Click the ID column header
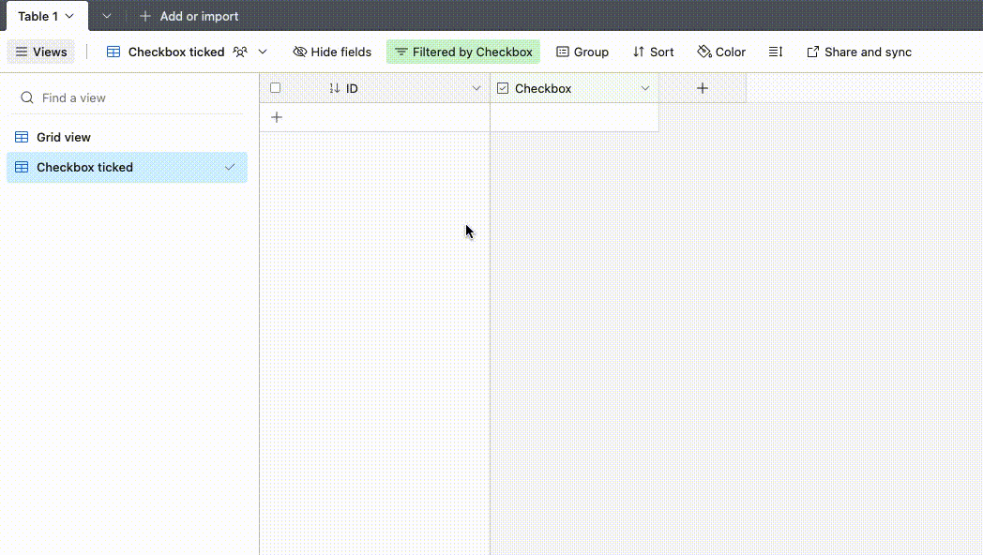The image size is (983, 555). pyautogui.click(x=375, y=88)
